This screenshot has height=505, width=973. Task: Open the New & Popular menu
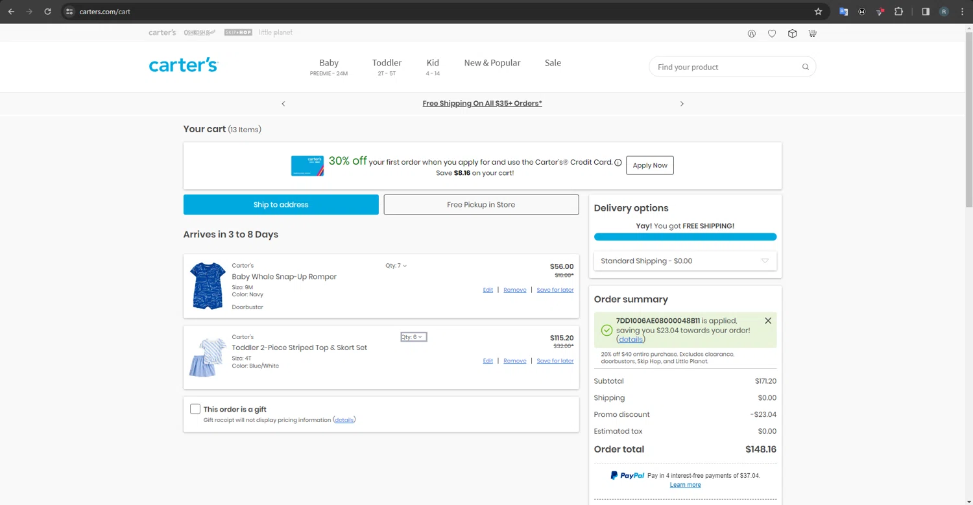click(x=492, y=63)
